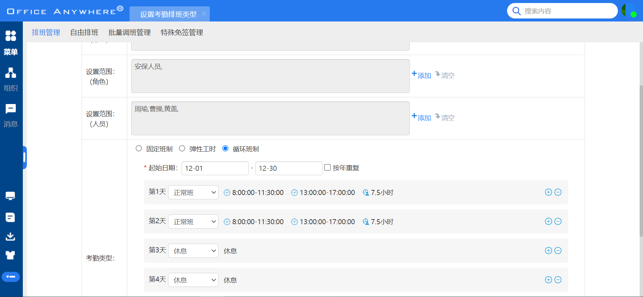Select the 固定班制 radio button
643x297 pixels.
(x=139, y=148)
